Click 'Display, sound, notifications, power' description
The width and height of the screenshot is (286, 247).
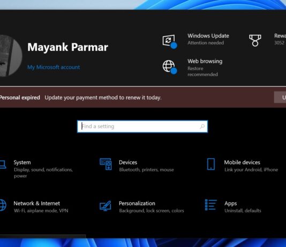43,173
